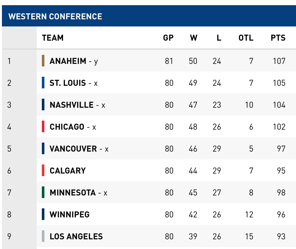Open the Vancouver team link

point(73,149)
